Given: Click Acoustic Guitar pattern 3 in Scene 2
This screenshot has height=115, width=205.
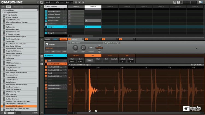Looking at the screenshot, I should [x=93, y=21].
